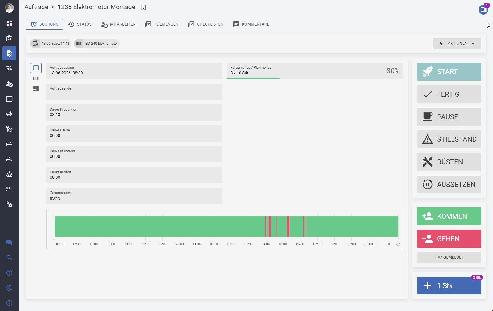
Task: Click the bookmark icon next to order title
Action: point(143,7)
